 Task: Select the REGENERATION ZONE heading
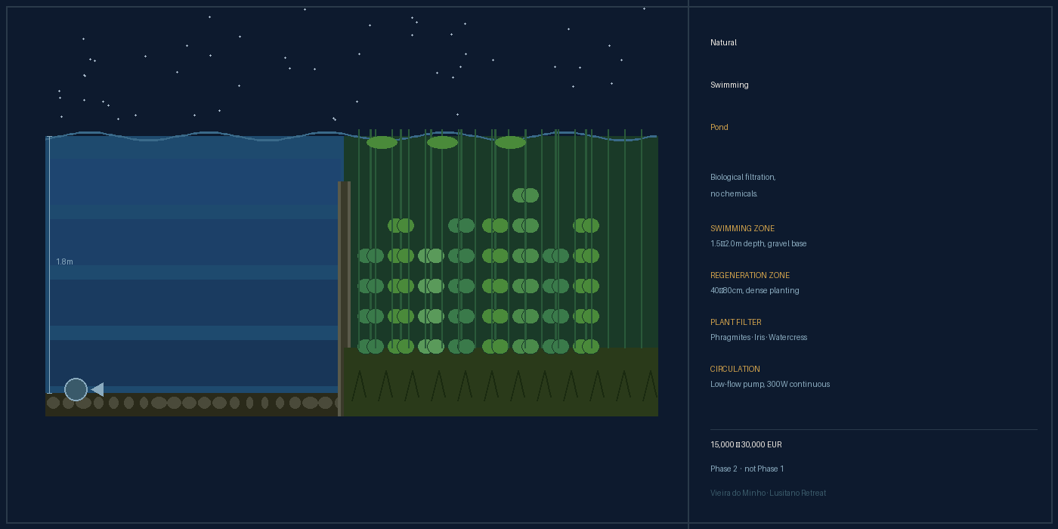tap(750, 275)
